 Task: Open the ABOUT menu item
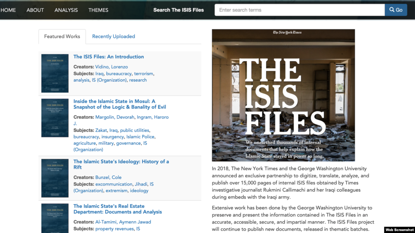35,10
